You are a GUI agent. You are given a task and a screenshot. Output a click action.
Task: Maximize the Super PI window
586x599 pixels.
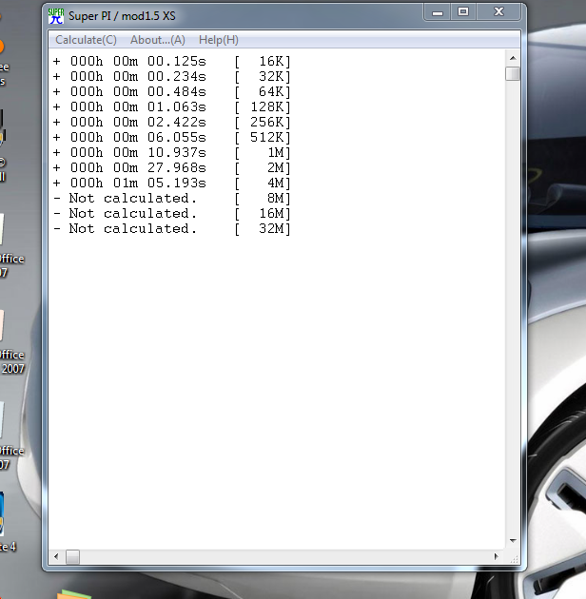463,12
